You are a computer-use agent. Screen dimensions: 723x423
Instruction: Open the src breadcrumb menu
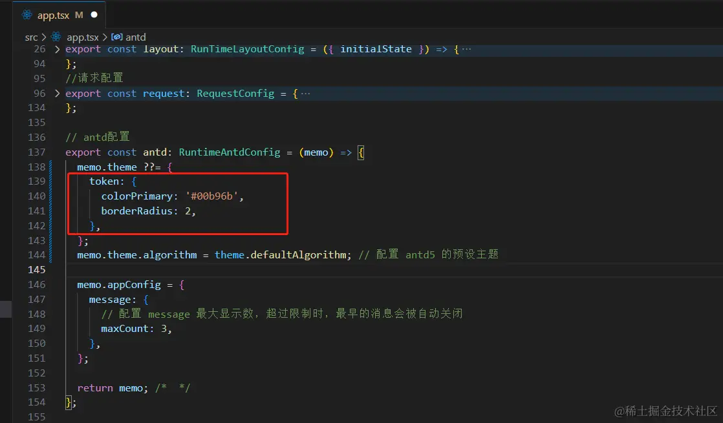coord(31,37)
